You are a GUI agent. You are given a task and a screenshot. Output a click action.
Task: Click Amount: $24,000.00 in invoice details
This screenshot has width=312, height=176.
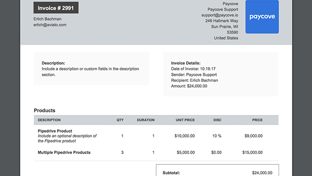tap(189, 86)
